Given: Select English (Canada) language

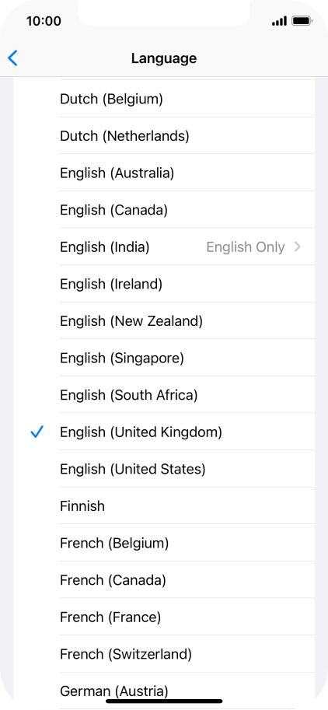Looking at the screenshot, I should point(164,210).
